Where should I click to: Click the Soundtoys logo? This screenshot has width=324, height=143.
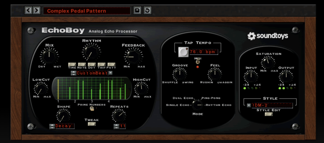268,36
